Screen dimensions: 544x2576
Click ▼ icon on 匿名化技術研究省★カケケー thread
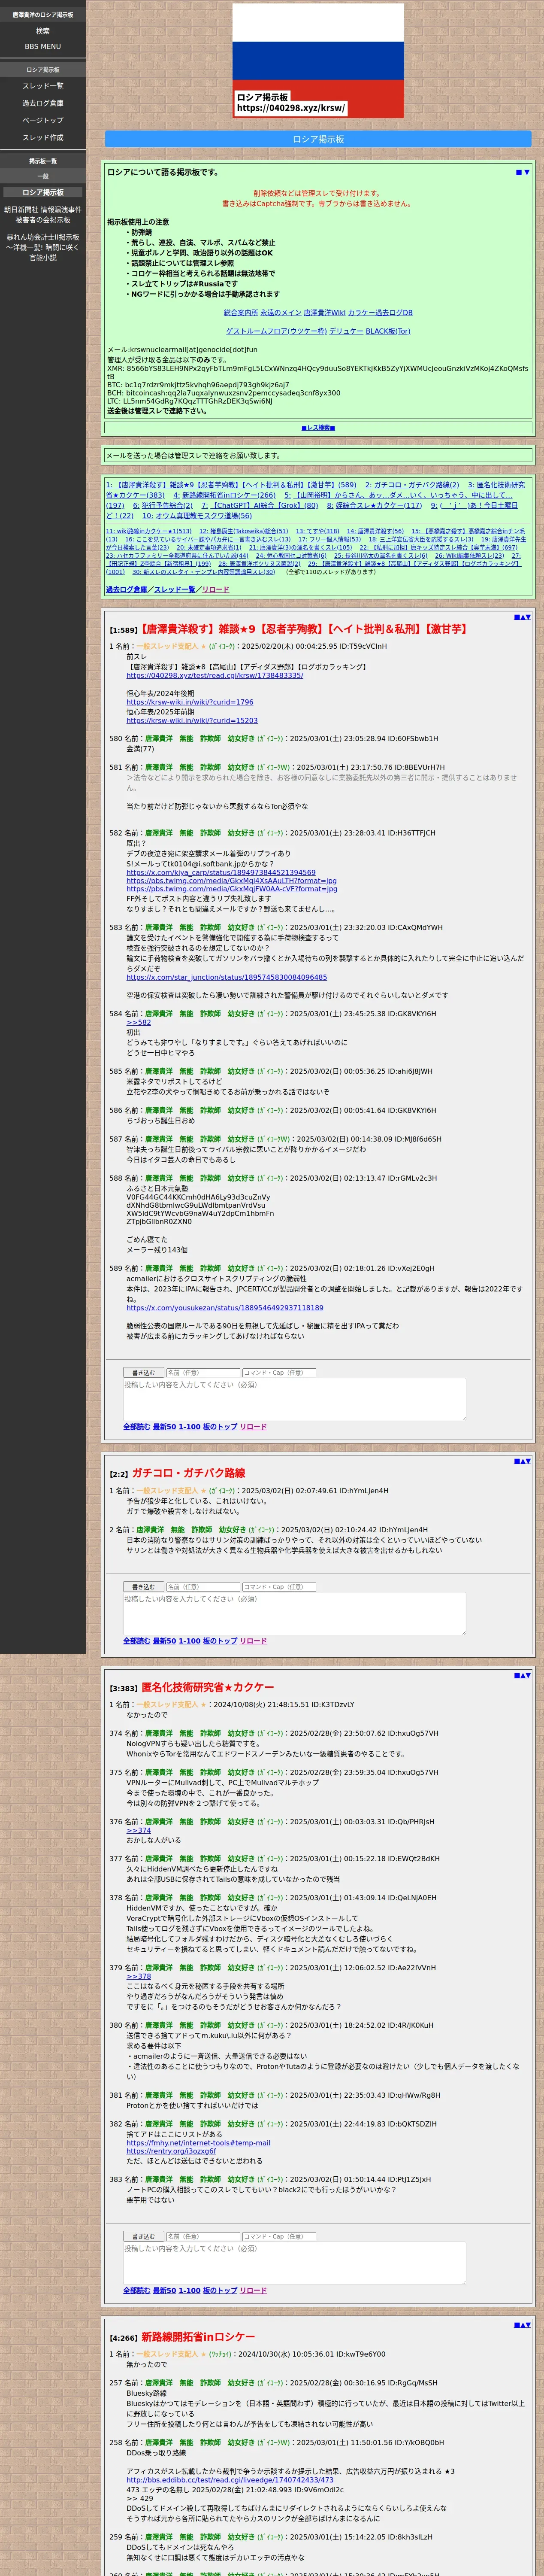coord(528,1675)
